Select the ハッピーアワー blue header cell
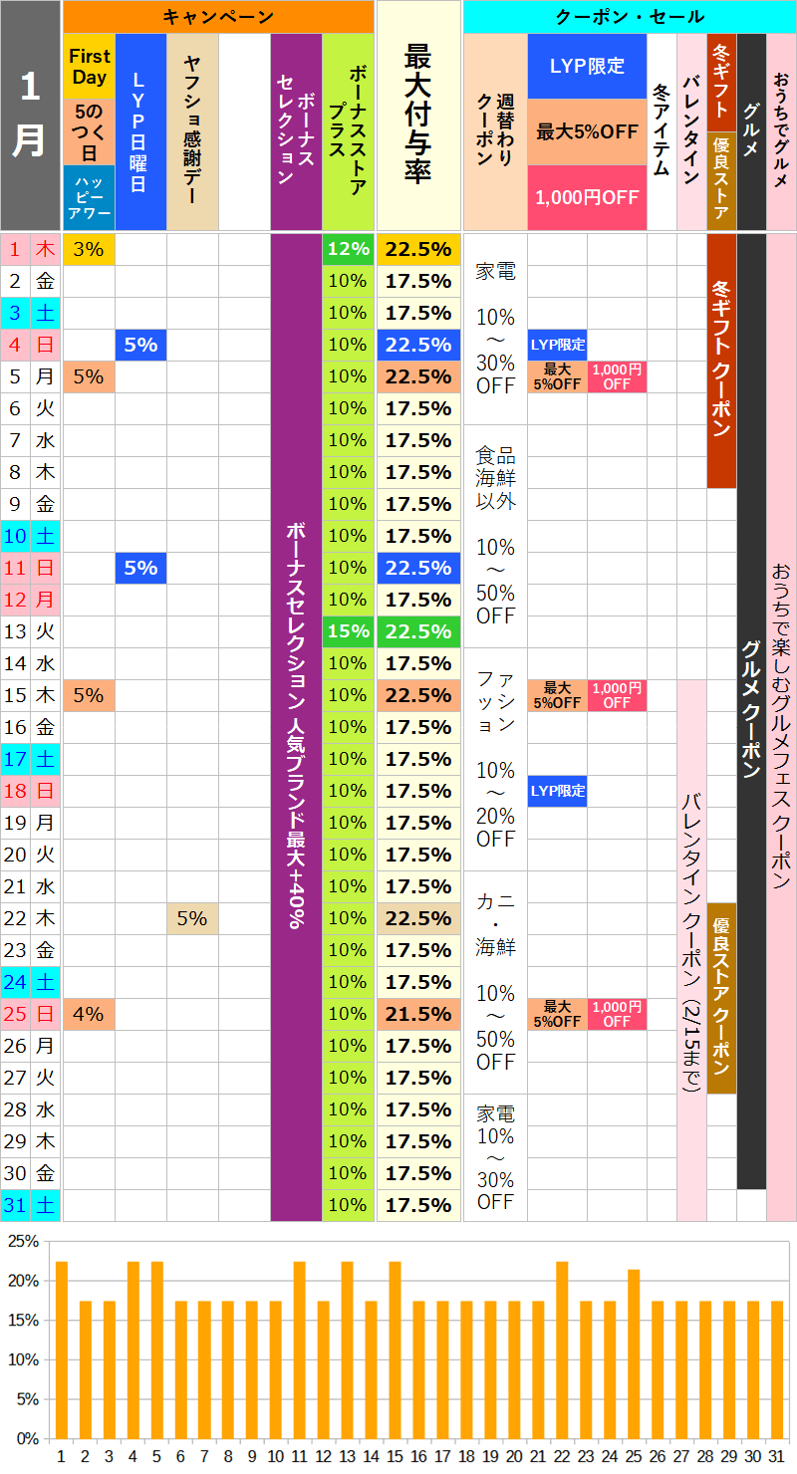 (89, 197)
